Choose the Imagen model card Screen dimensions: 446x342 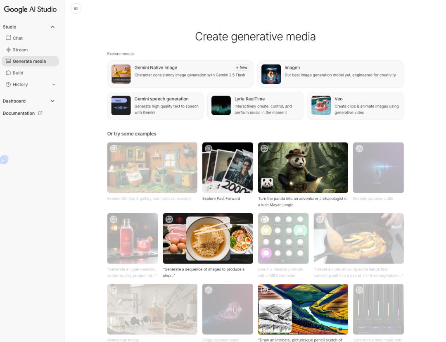330,74
